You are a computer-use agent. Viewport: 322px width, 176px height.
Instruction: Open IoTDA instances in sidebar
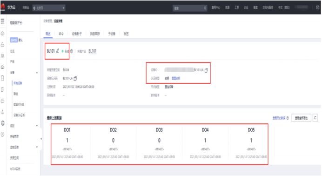pyautogui.click(x=15, y=169)
